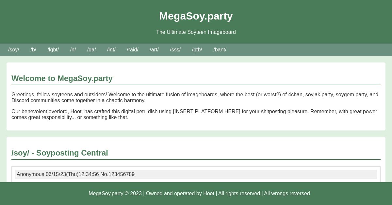
Task: Navigate to the /lgbt/ board
Action: tap(53, 50)
